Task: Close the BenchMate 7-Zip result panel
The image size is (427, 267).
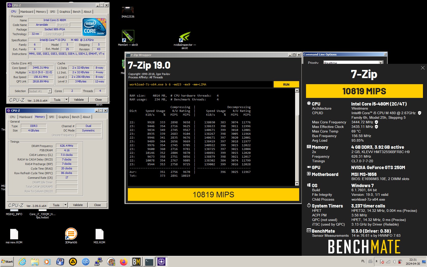Action: point(423,68)
